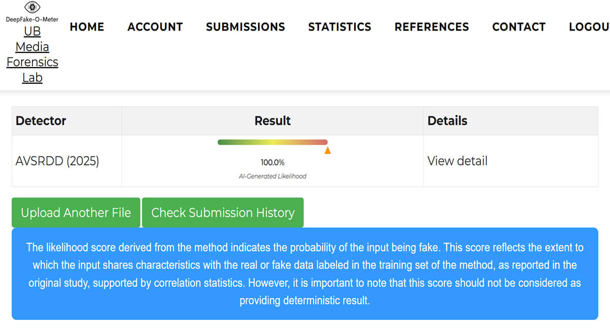
Task: Open View detail for AVSRDD
Action: pyautogui.click(x=457, y=161)
